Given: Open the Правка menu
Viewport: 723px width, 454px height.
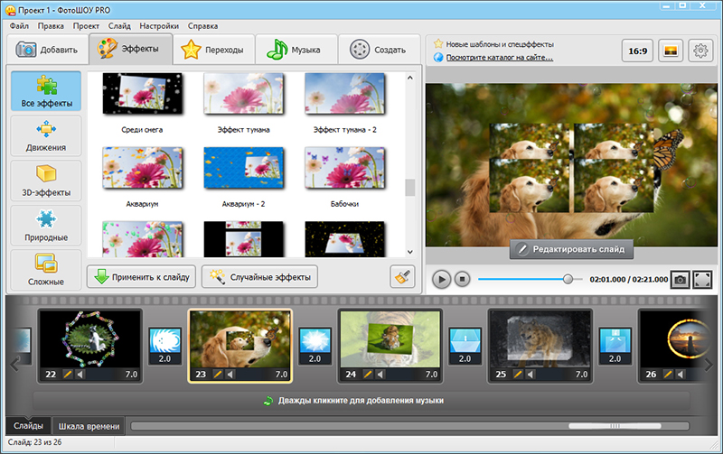Looking at the screenshot, I should click(x=51, y=26).
